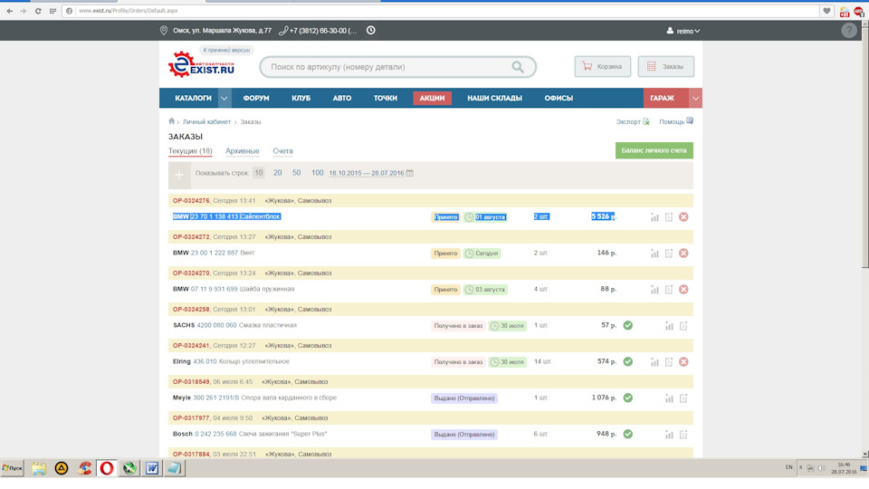Open chart icon in BMW Винт row
Image resolution: width=869 pixels, height=489 pixels.
654,254
